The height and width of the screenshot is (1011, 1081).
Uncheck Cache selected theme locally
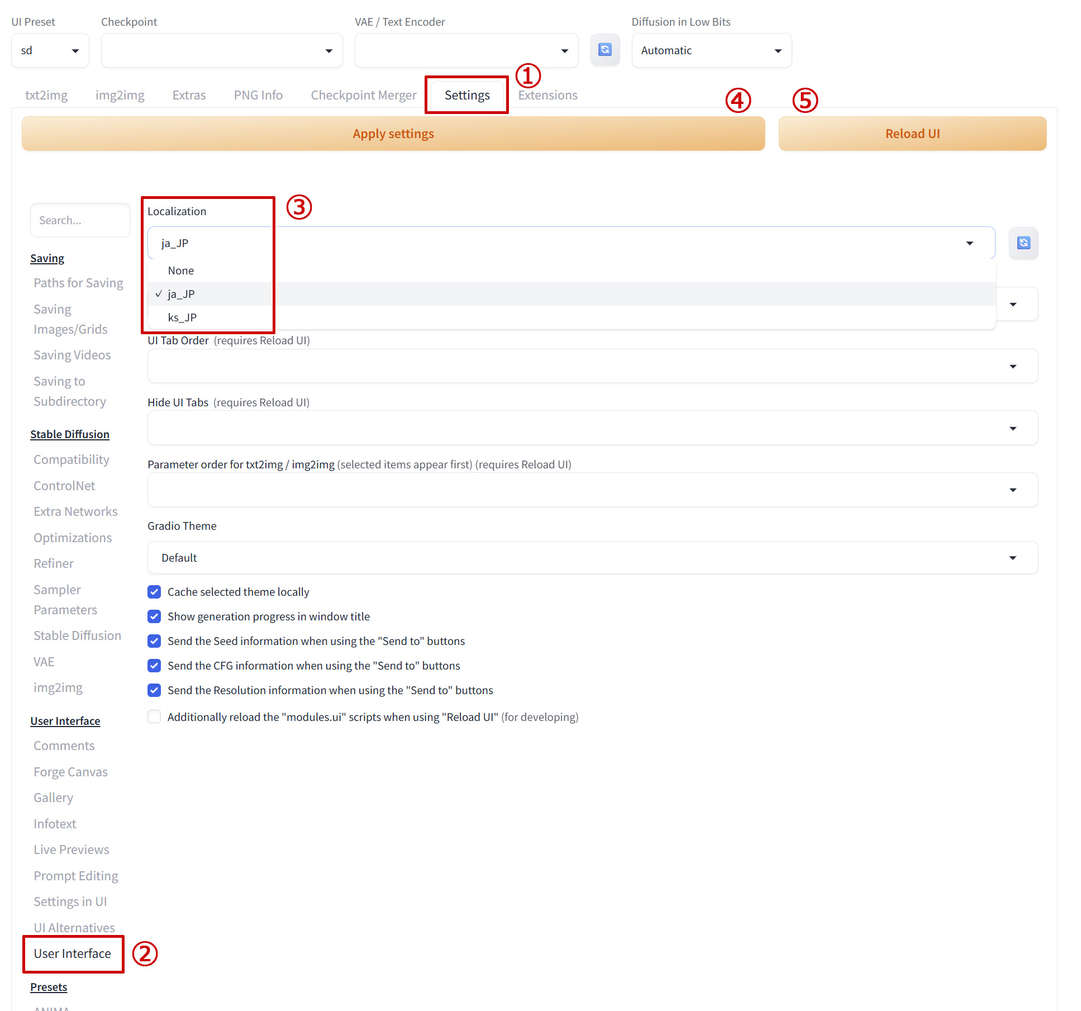tap(154, 592)
